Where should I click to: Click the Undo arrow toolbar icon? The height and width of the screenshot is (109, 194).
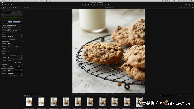(x=11, y=5)
